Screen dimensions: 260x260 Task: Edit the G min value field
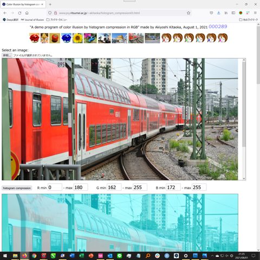(x=114, y=187)
